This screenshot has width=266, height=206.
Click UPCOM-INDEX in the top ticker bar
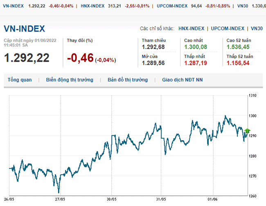coord(172,6)
